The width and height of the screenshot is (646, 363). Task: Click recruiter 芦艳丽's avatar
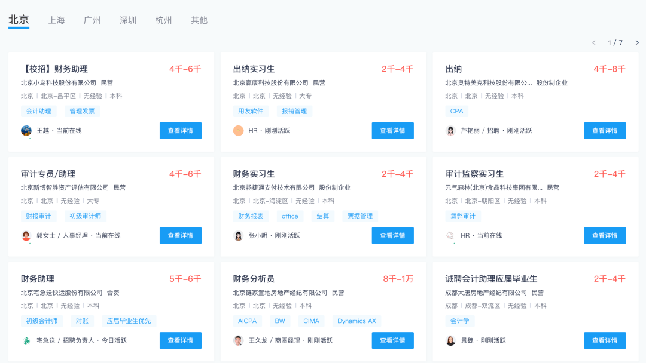450,130
